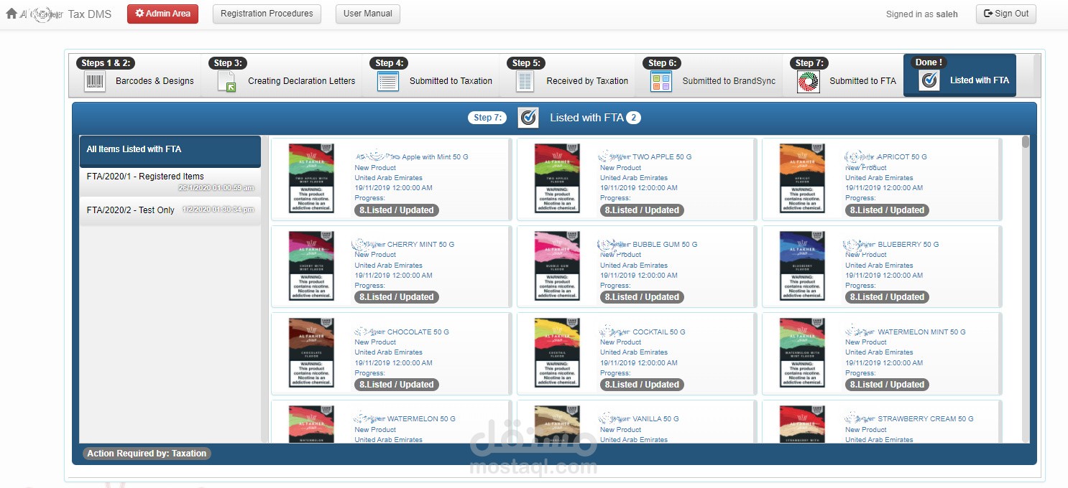The width and height of the screenshot is (1068, 488).
Task: Click the signed-in username saleh
Action: point(947,14)
